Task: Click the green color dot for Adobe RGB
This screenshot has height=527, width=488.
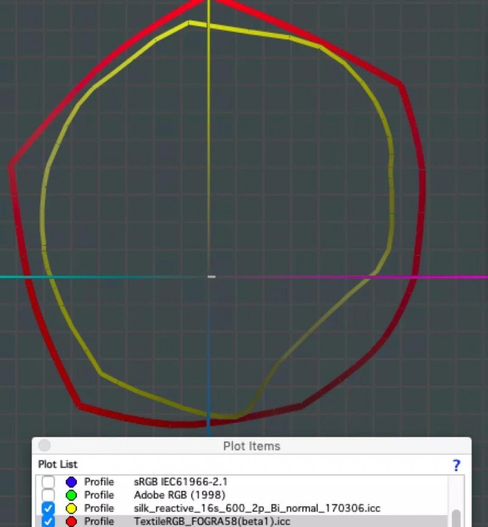Action: click(71, 495)
